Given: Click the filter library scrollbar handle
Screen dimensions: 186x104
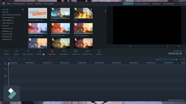Looking at the screenshot, I should pos(105,11).
